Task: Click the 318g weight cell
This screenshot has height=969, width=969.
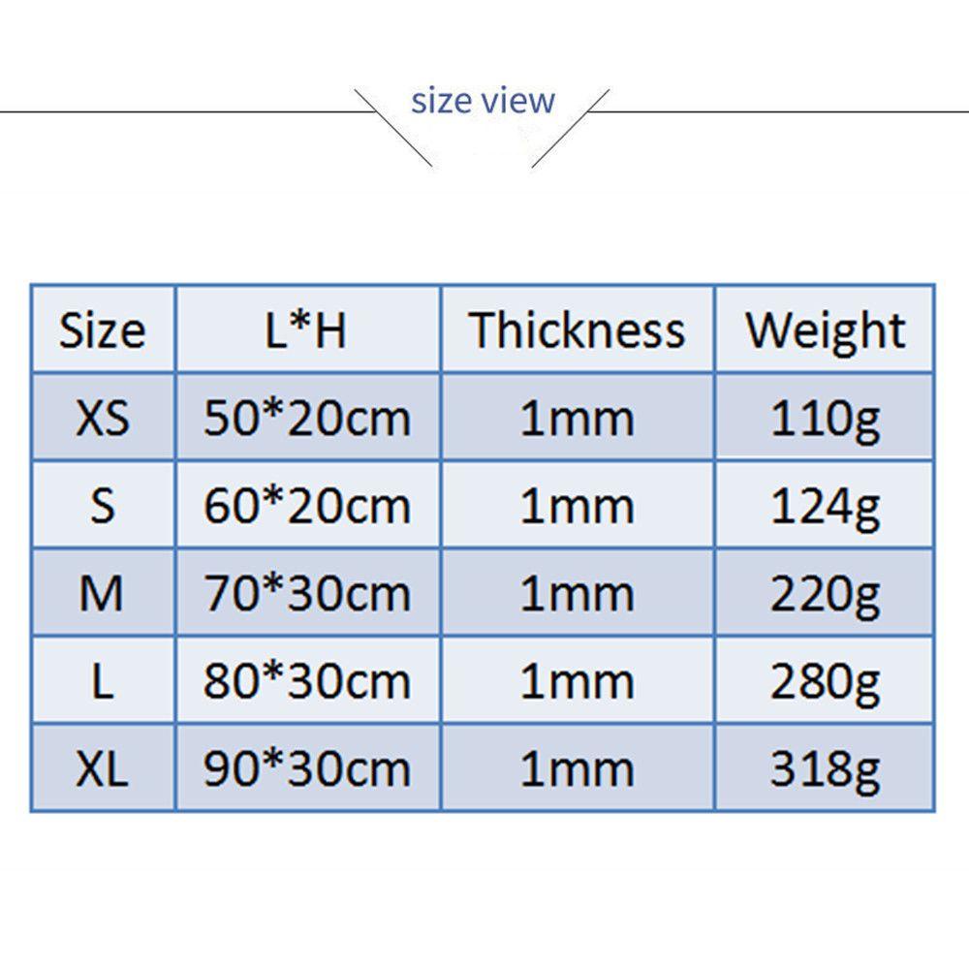Action: pyautogui.click(x=825, y=768)
